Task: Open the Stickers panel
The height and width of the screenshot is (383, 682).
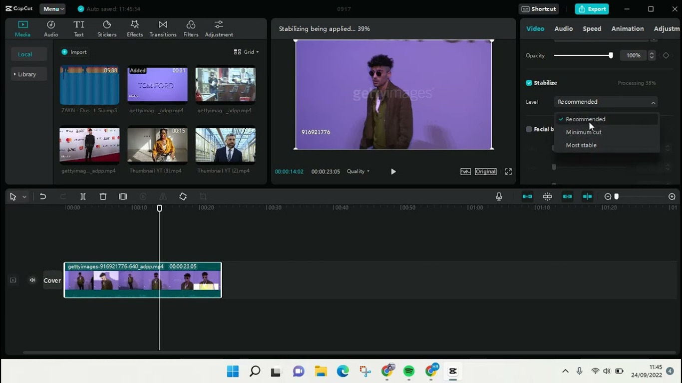Action: click(x=107, y=29)
